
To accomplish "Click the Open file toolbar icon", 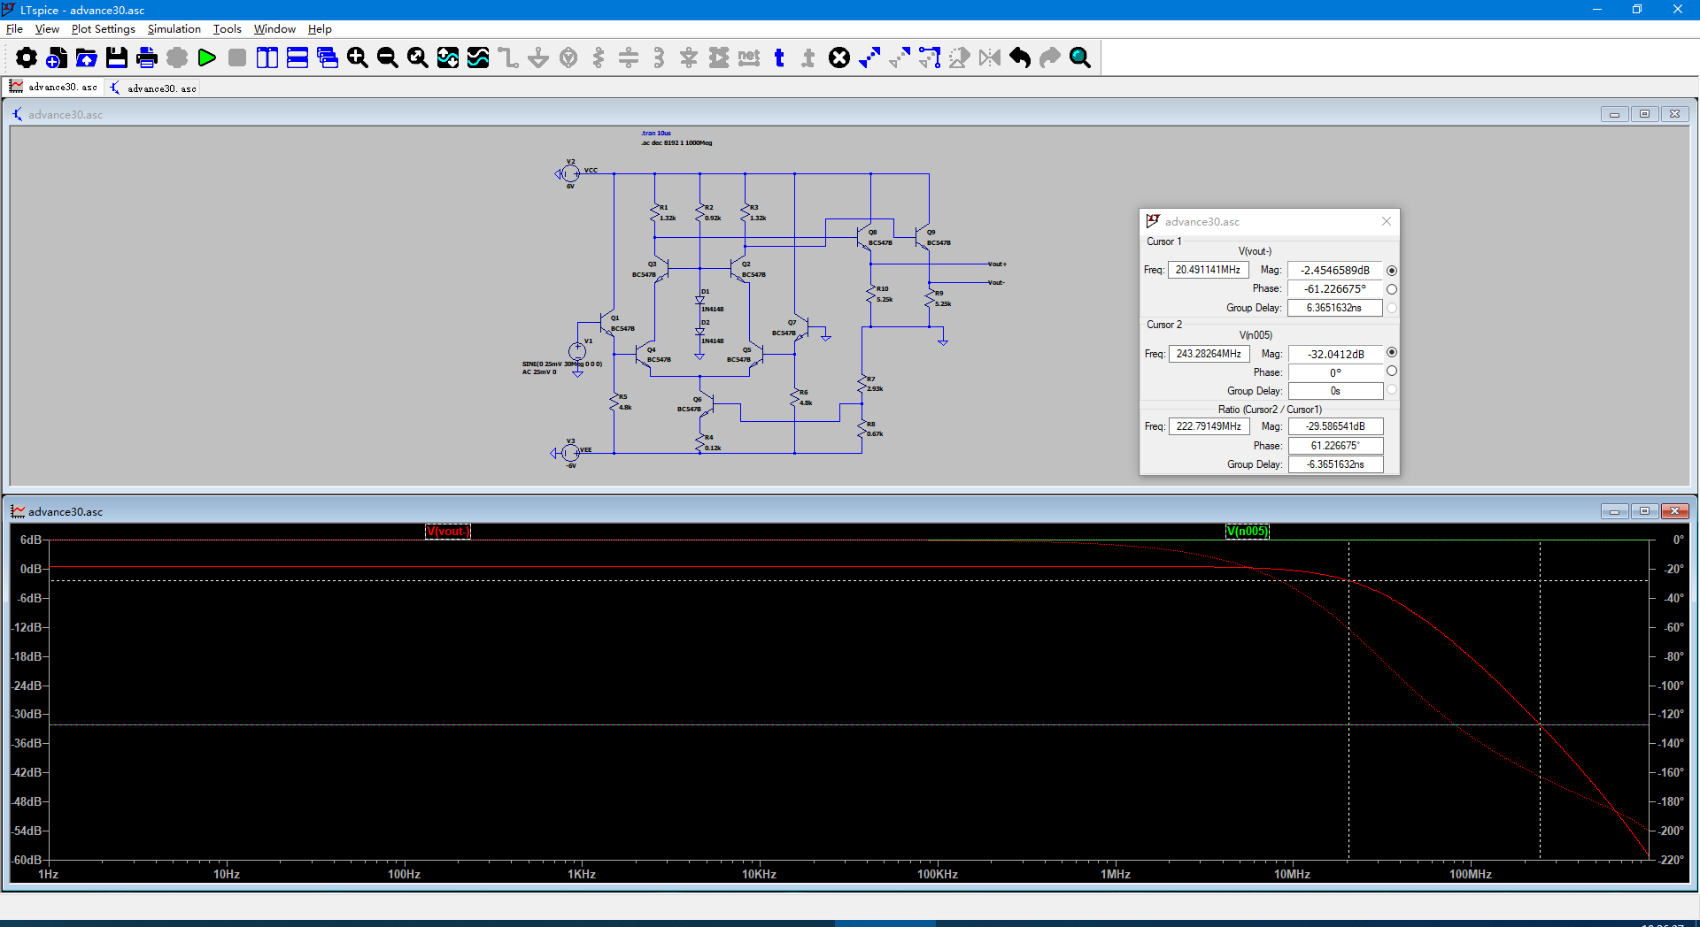I will click(x=87, y=57).
